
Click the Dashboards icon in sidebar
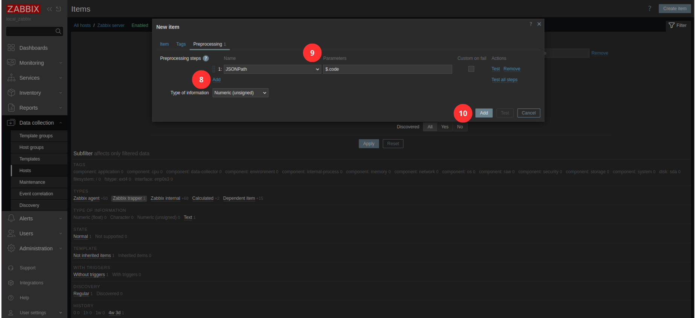tap(11, 48)
